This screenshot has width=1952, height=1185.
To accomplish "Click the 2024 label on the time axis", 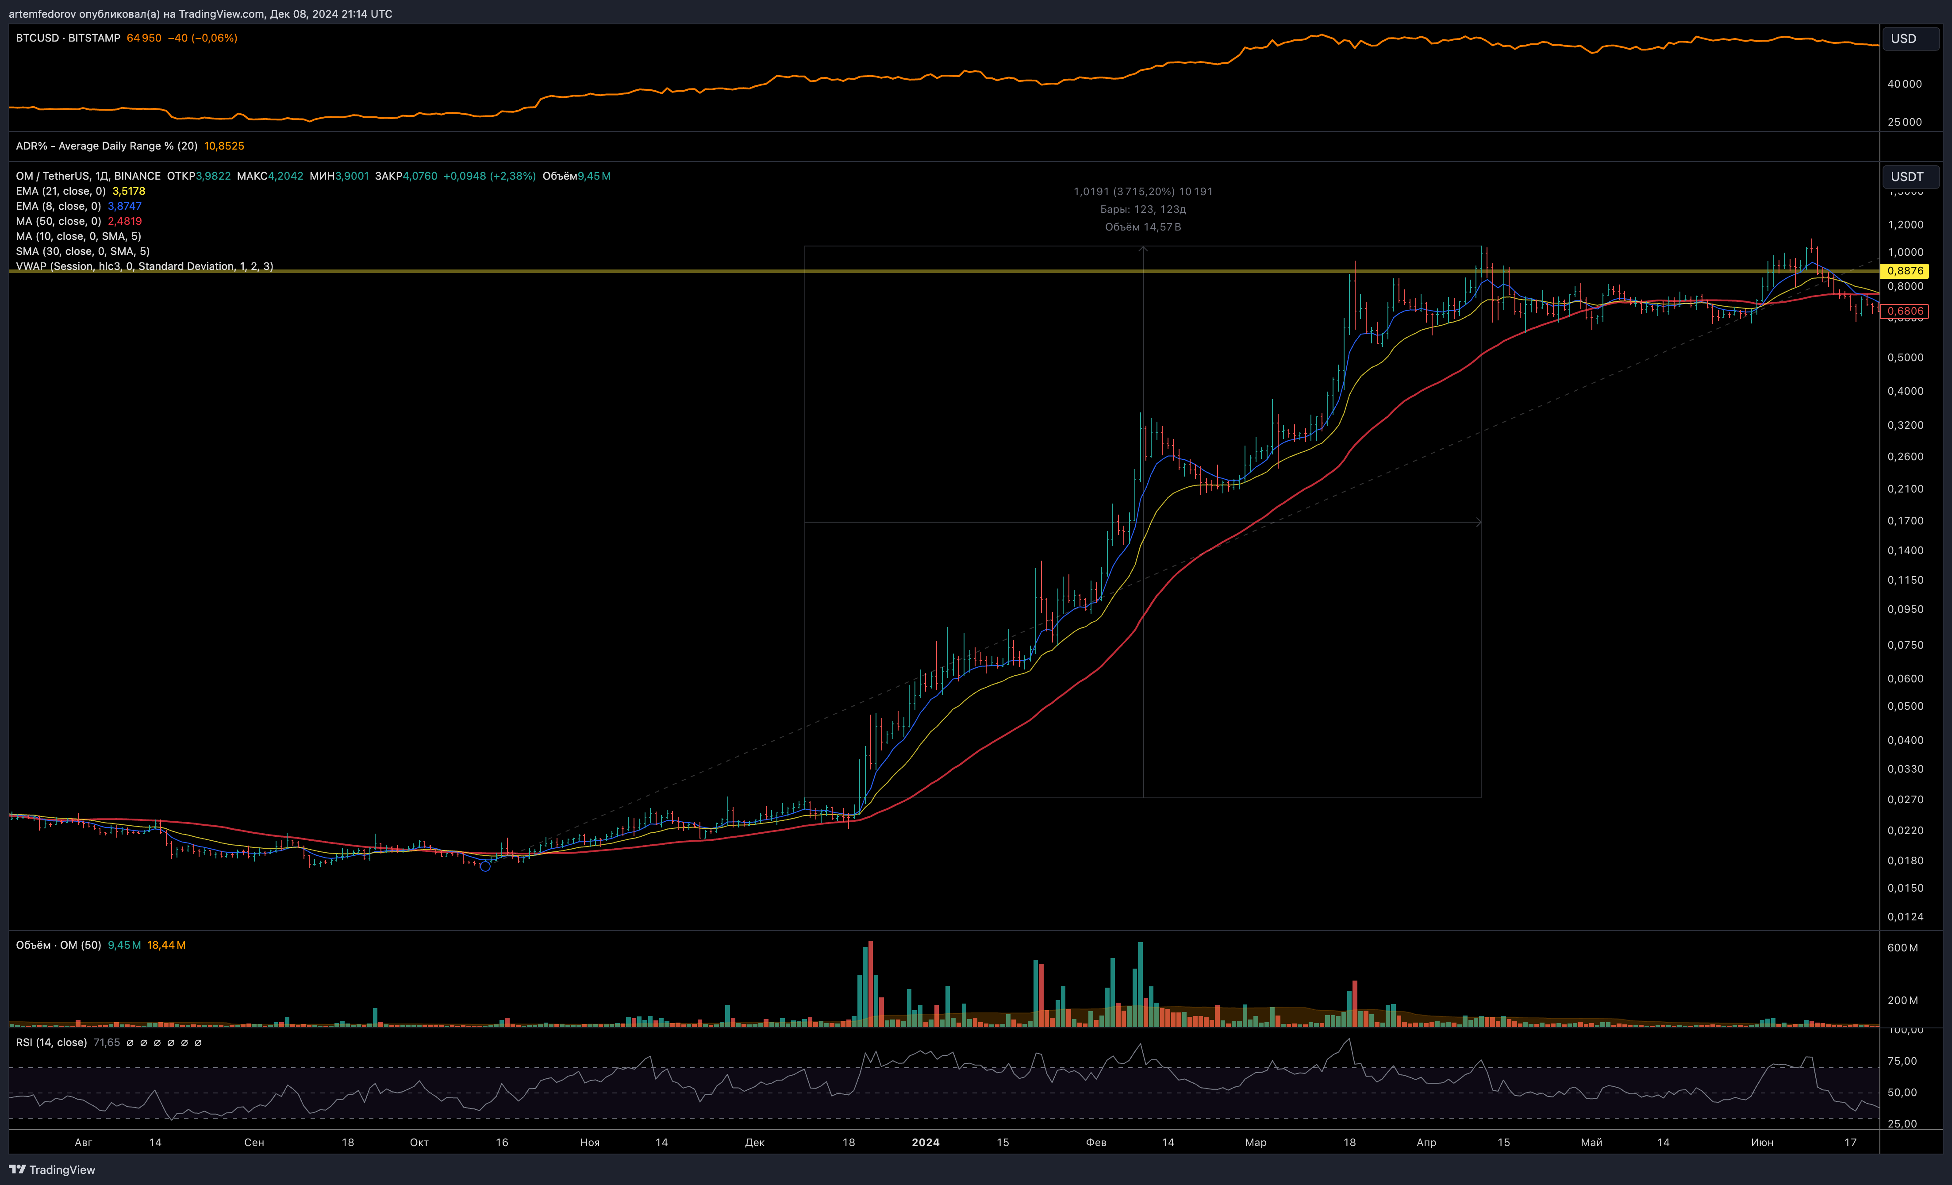I will [925, 1142].
